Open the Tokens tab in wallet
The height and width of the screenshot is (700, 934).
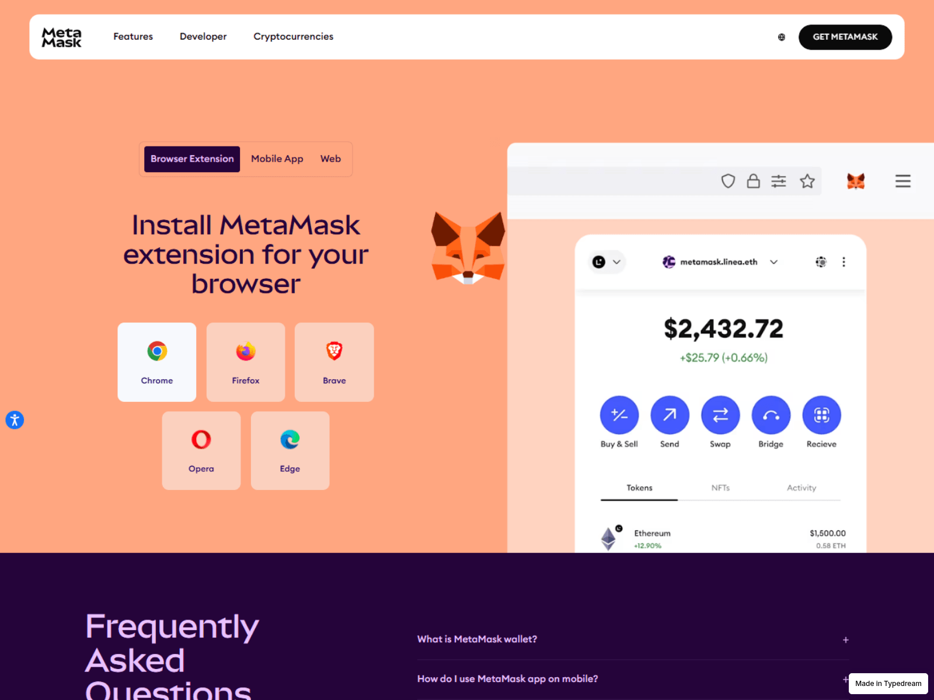639,488
